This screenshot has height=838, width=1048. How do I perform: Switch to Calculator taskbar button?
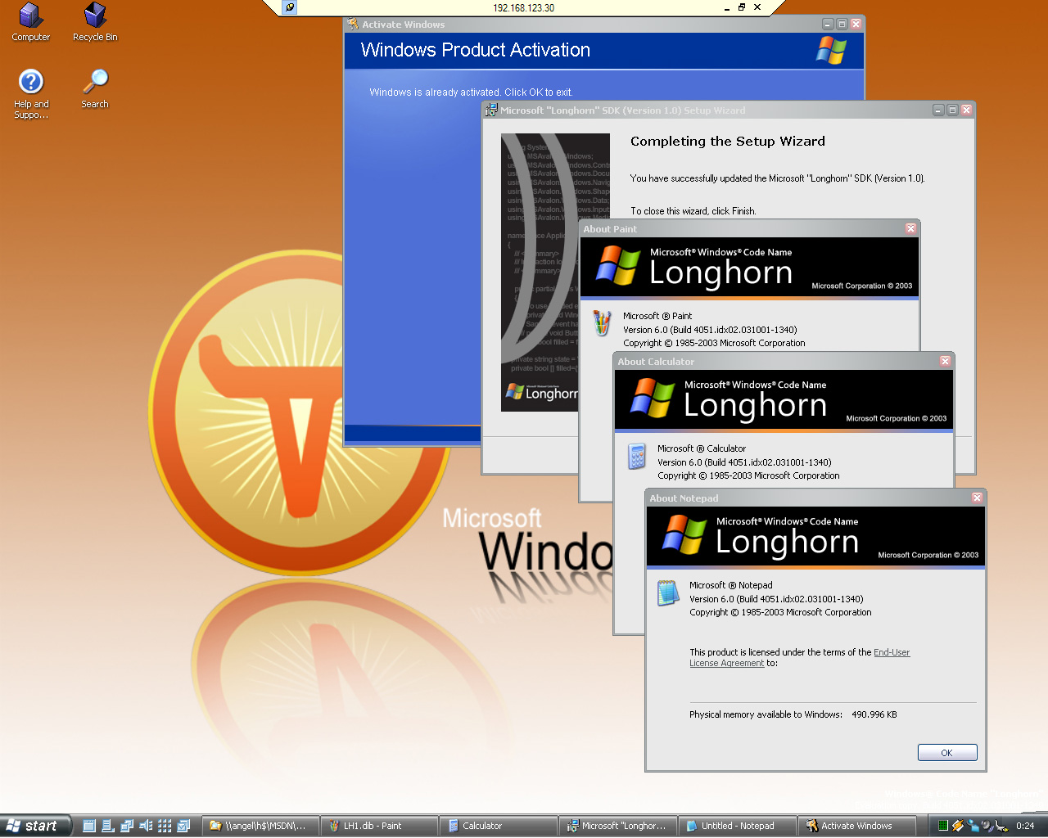pyautogui.click(x=498, y=826)
